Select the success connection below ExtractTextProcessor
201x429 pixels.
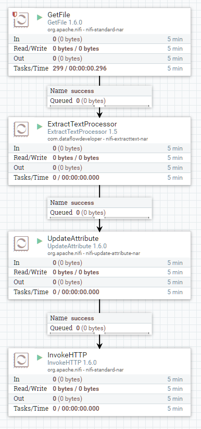click(99, 208)
